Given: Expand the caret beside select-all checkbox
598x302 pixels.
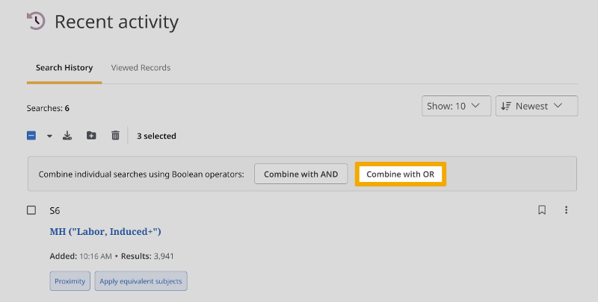Looking at the screenshot, I should coord(49,136).
